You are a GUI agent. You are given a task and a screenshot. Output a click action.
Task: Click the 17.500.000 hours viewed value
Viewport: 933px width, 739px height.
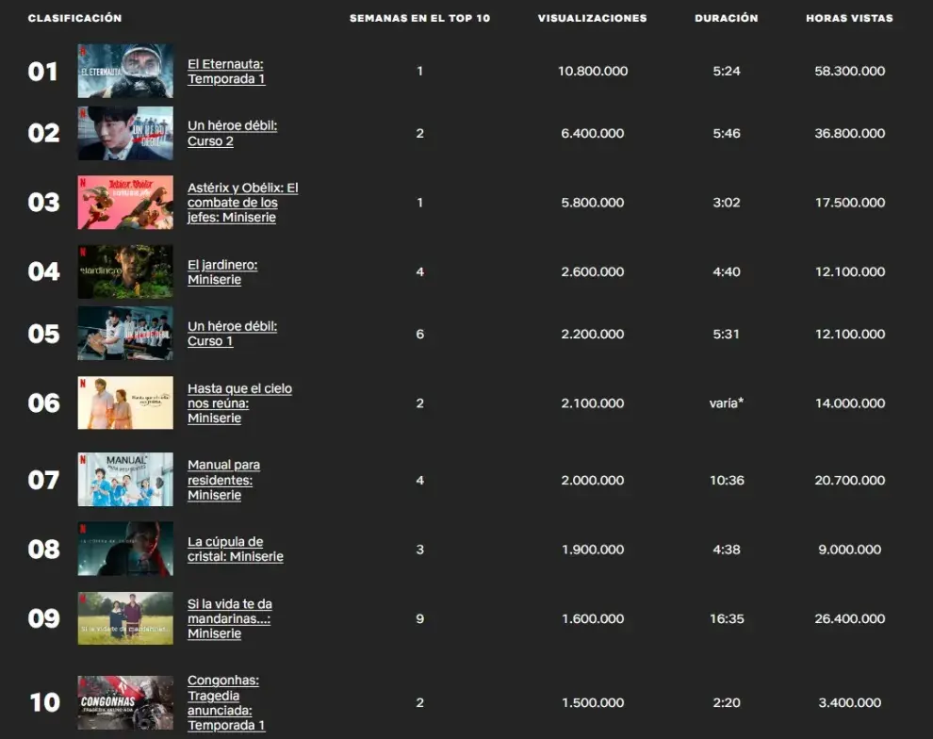(850, 203)
